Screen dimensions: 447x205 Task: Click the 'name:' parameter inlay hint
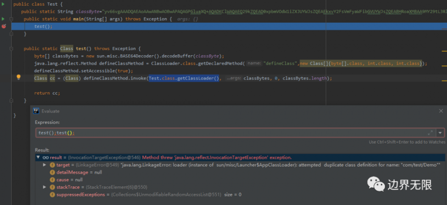(254, 63)
